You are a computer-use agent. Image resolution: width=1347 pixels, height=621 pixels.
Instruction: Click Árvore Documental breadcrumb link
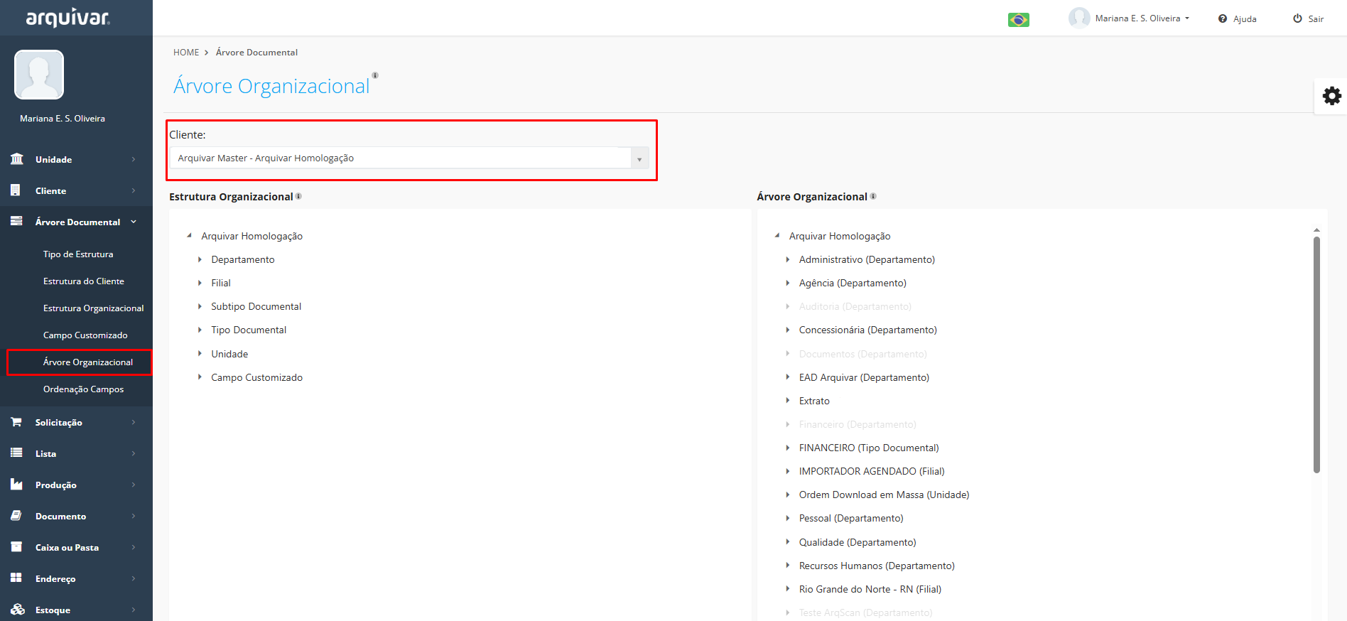click(x=256, y=53)
